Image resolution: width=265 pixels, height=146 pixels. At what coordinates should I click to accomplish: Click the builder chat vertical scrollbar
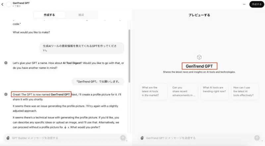129,56
